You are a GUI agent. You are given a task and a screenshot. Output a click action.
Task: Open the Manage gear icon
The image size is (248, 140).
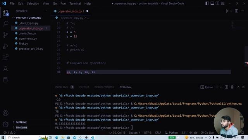tap(5, 124)
